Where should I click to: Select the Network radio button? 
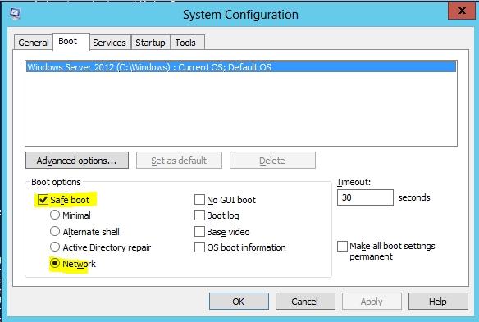pos(55,263)
